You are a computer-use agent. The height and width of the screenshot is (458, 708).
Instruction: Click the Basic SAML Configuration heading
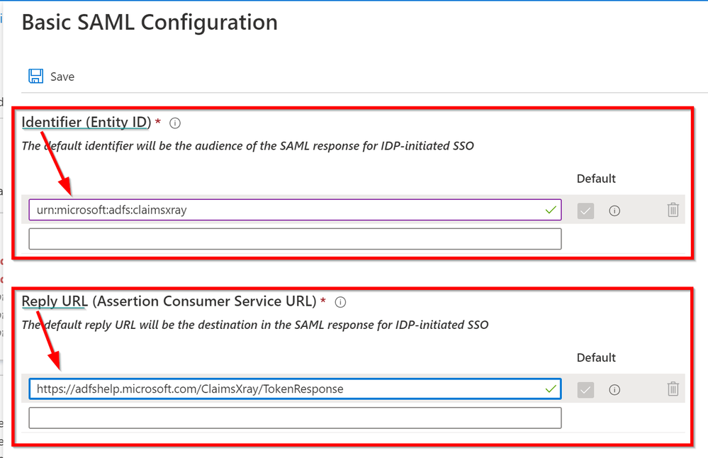(x=150, y=23)
